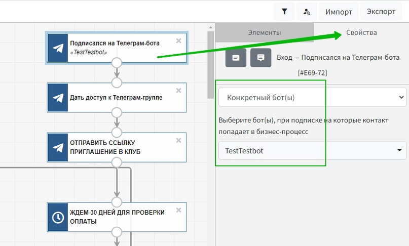Image resolution: width=409 pixels, height=246 pixels.
Task: Open the contact search icon
Action: 307,11
